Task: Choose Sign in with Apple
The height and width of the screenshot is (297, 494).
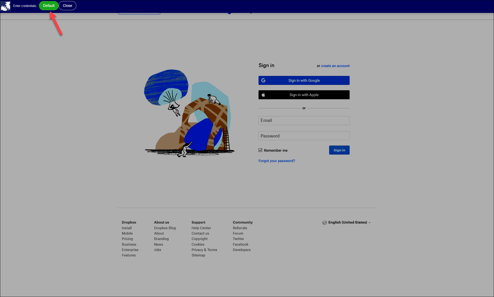Action: 304,95
